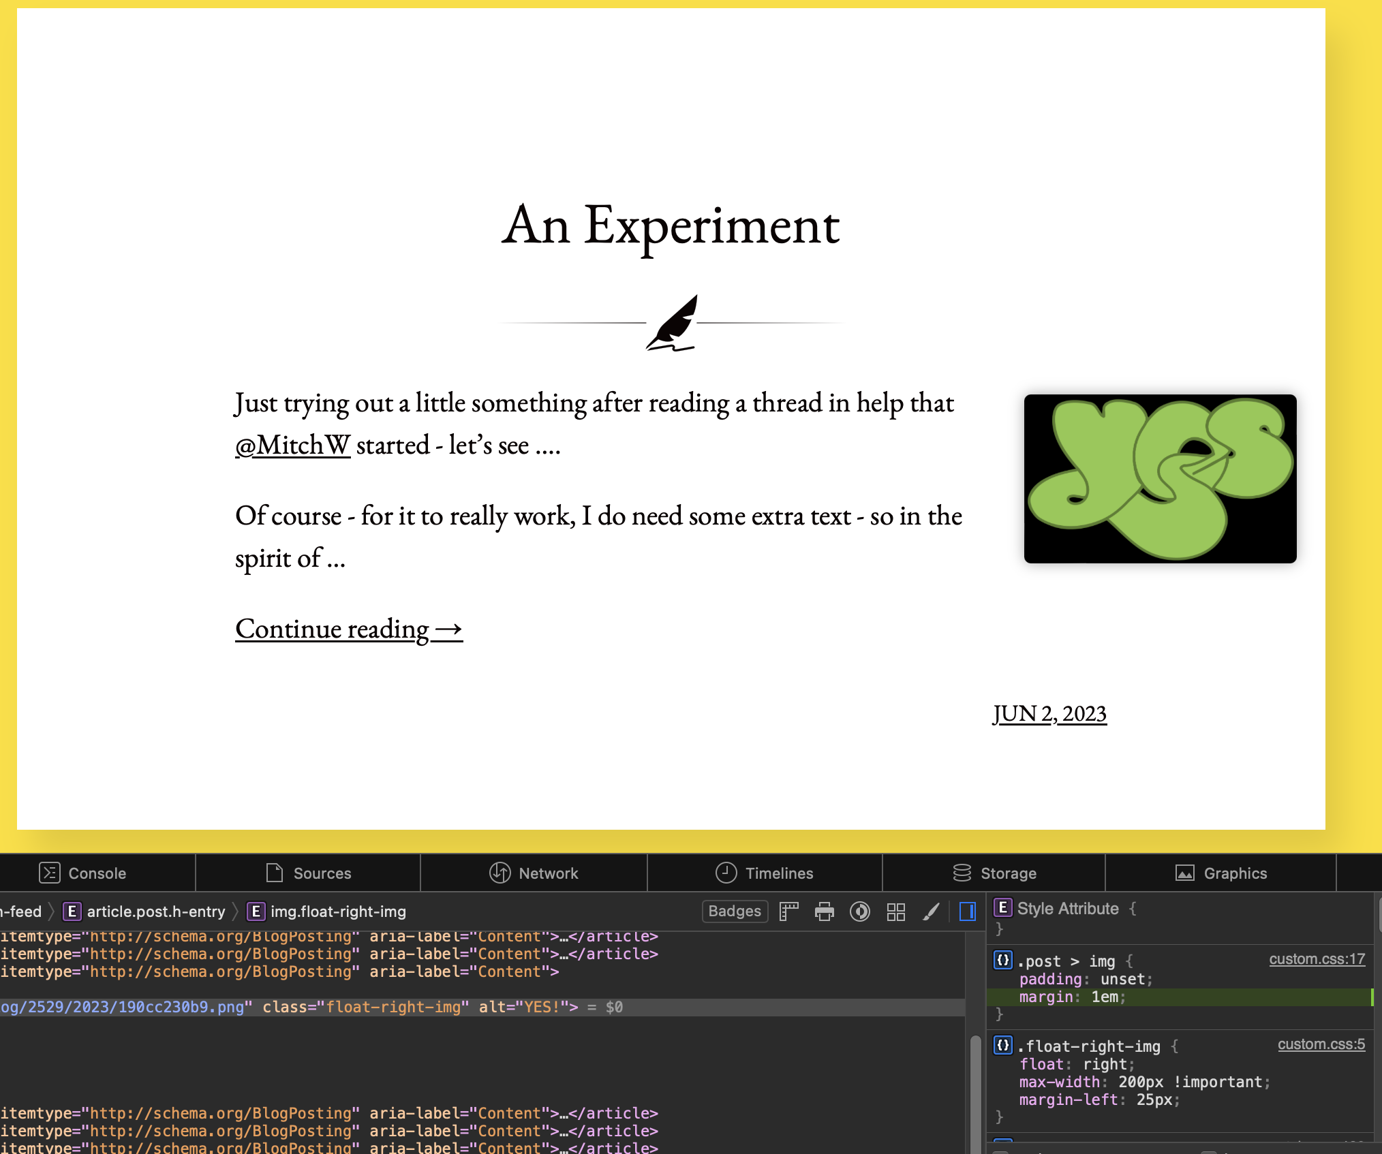This screenshot has height=1154, width=1382.
Task: Open the Storage tab
Action: [994, 873]
